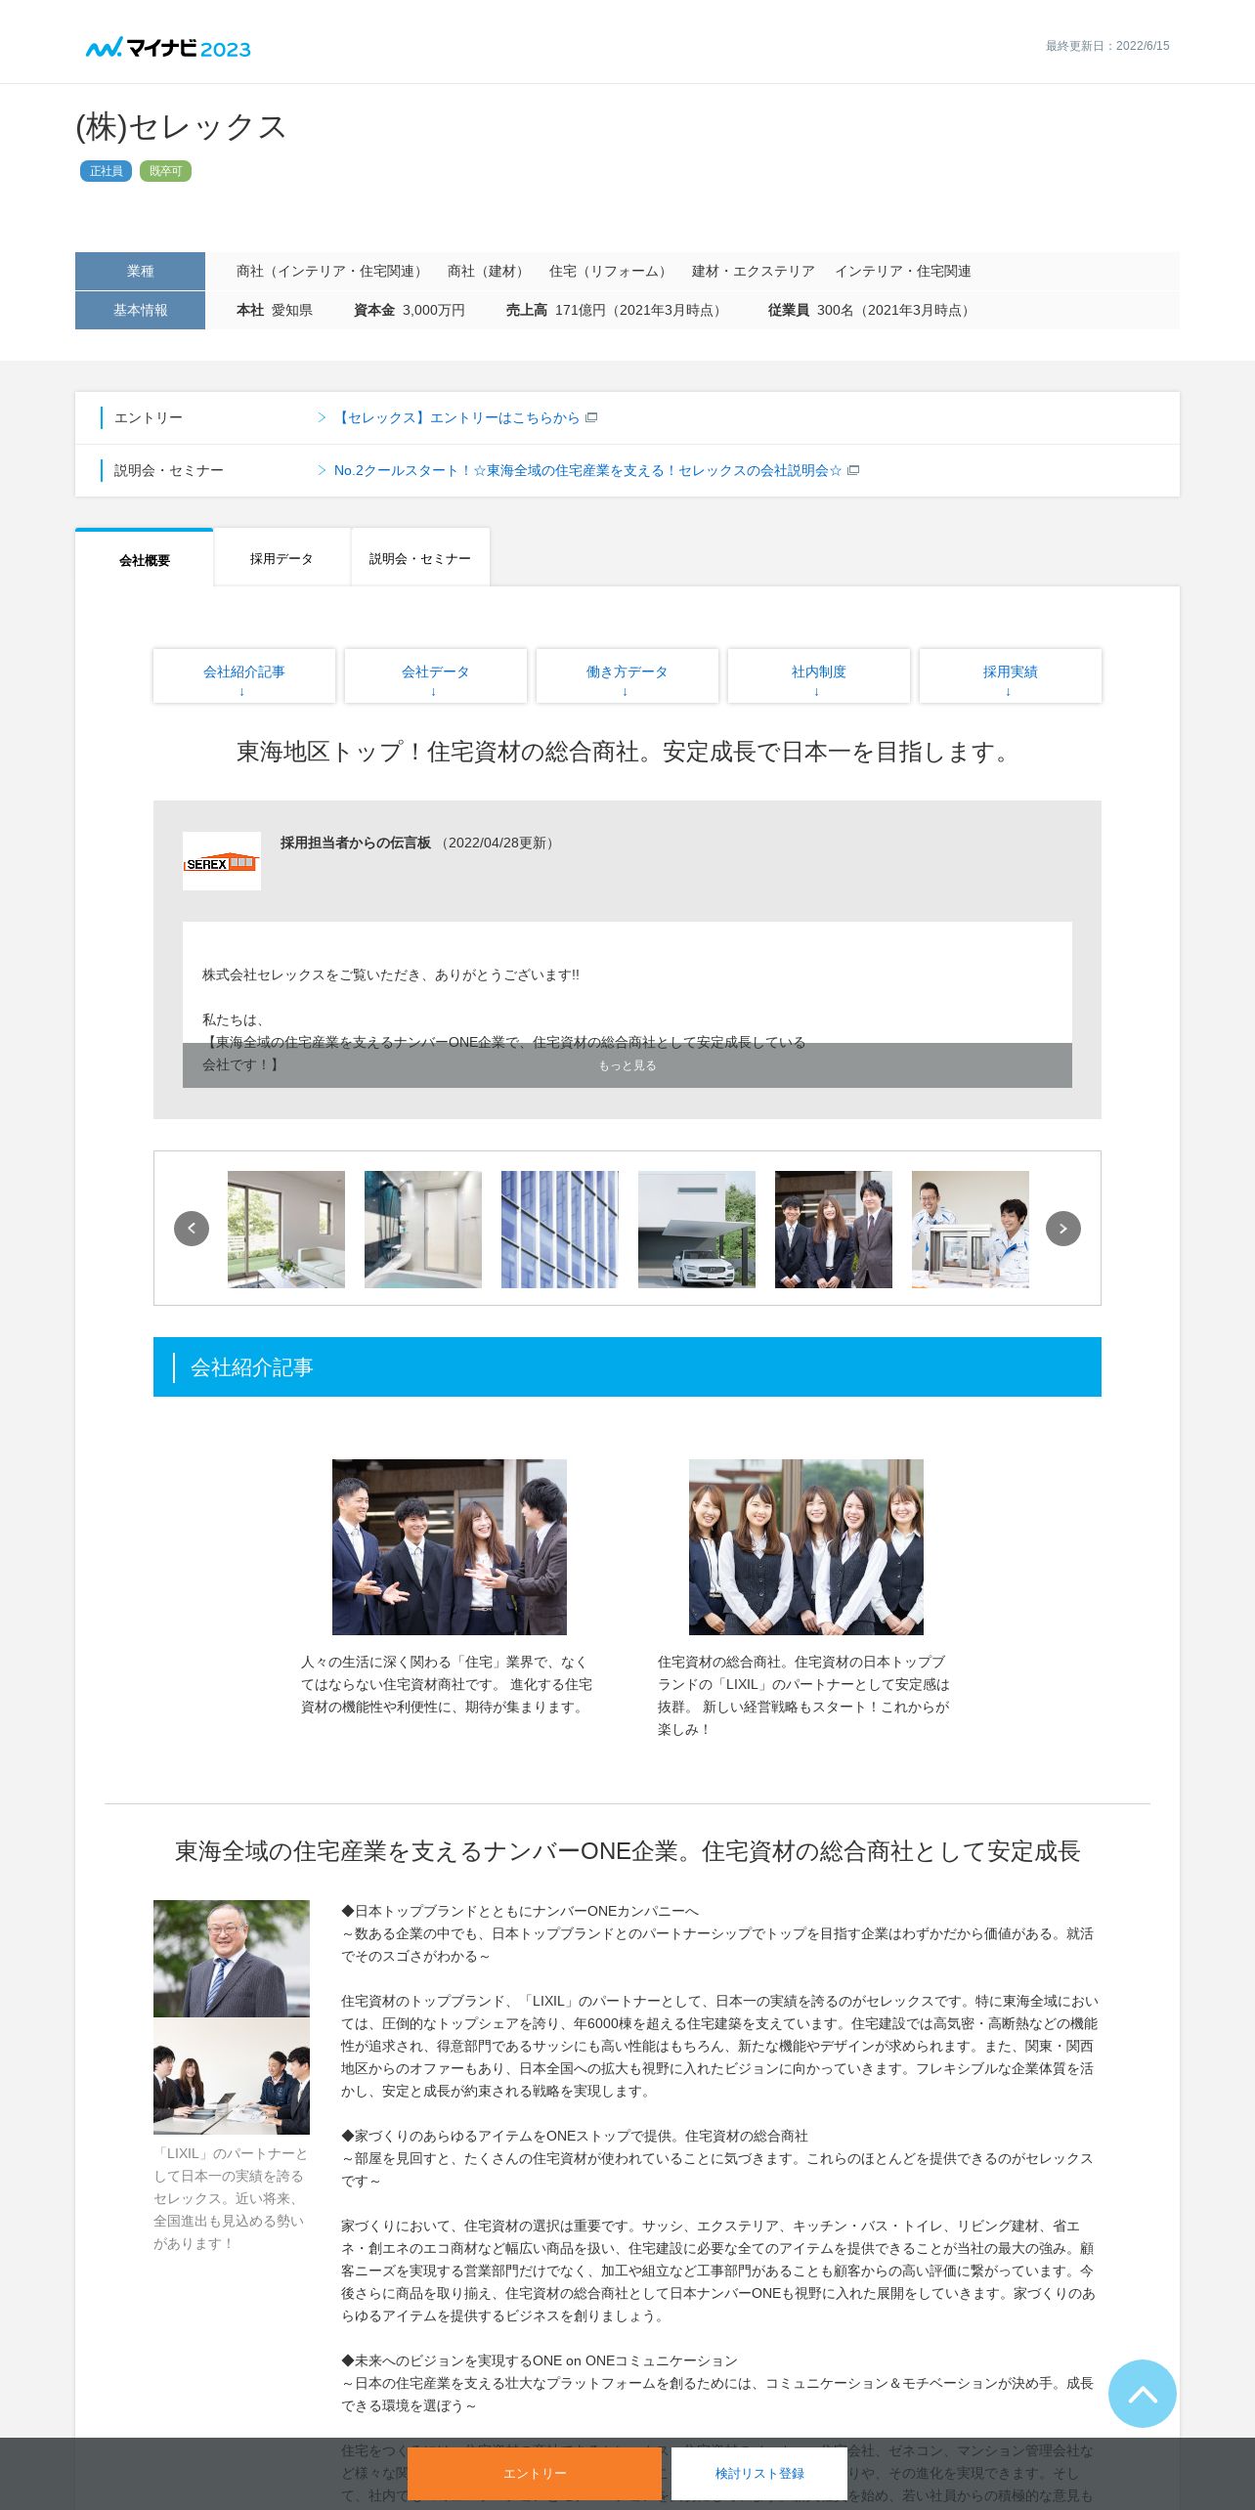This screenshot has width=1255, height=2510.
Task: Click 採用担当者からの伝言板 heading
Action: [x=356, y=843]
